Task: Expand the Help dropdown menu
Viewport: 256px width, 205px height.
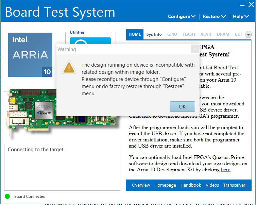Action: coord(241,16)
